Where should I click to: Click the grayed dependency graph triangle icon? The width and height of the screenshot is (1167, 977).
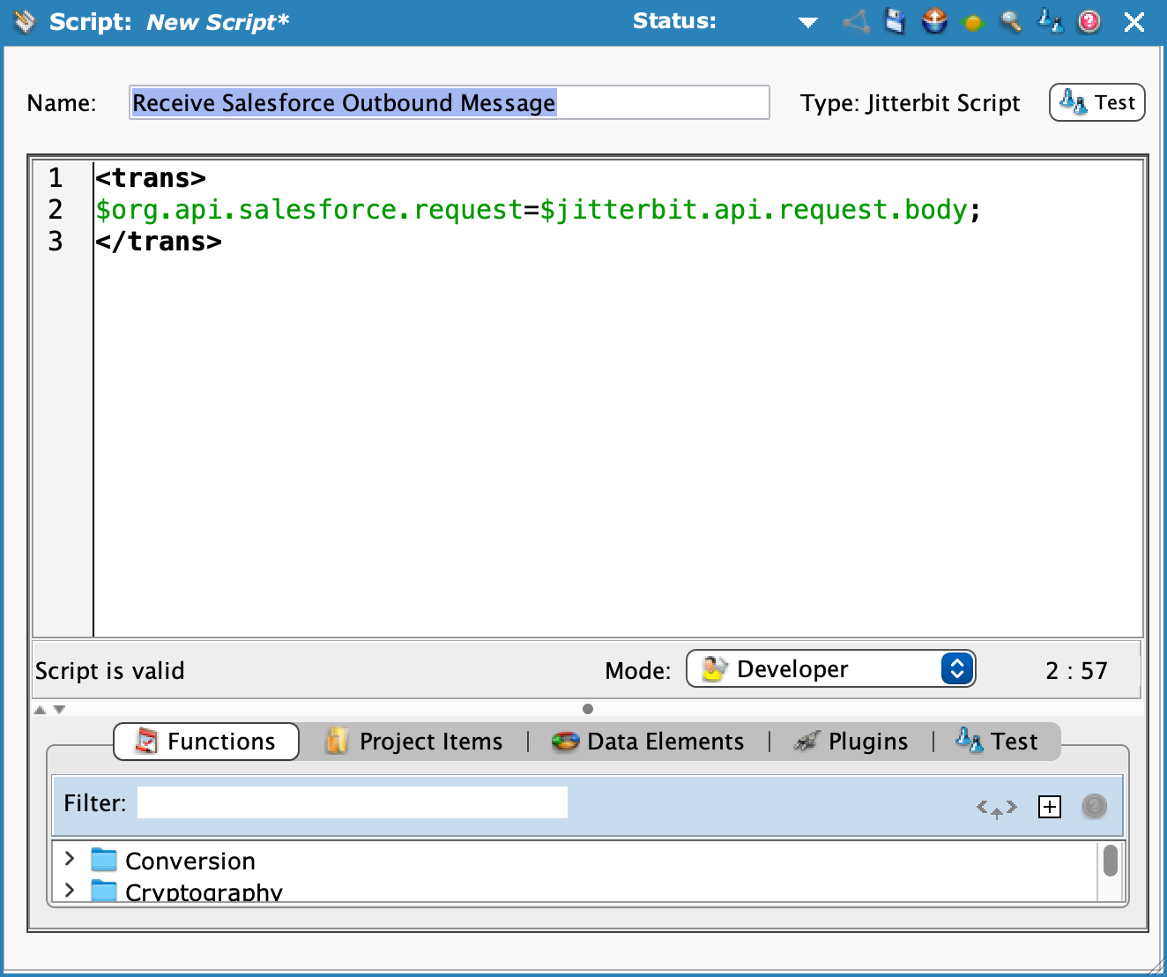(x=856, y=21)
